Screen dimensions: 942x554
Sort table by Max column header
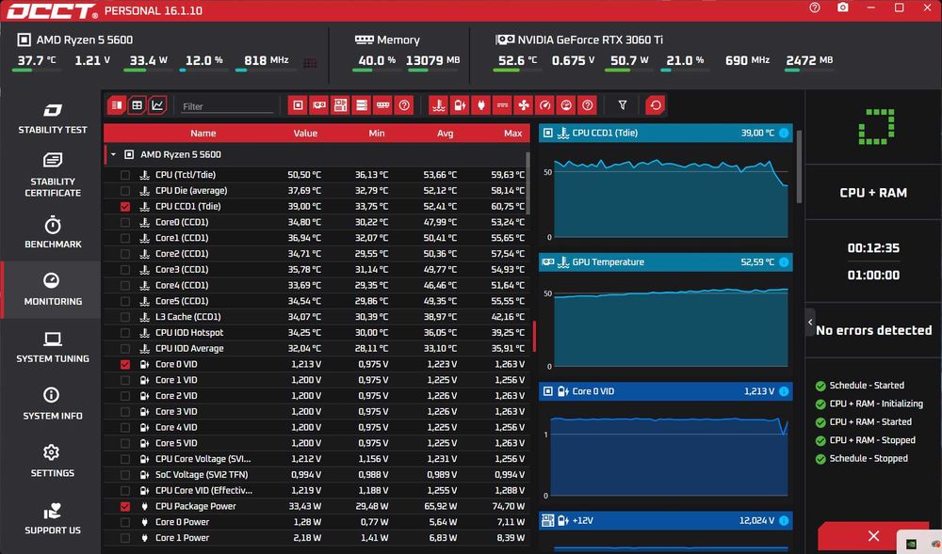(513, 134)
